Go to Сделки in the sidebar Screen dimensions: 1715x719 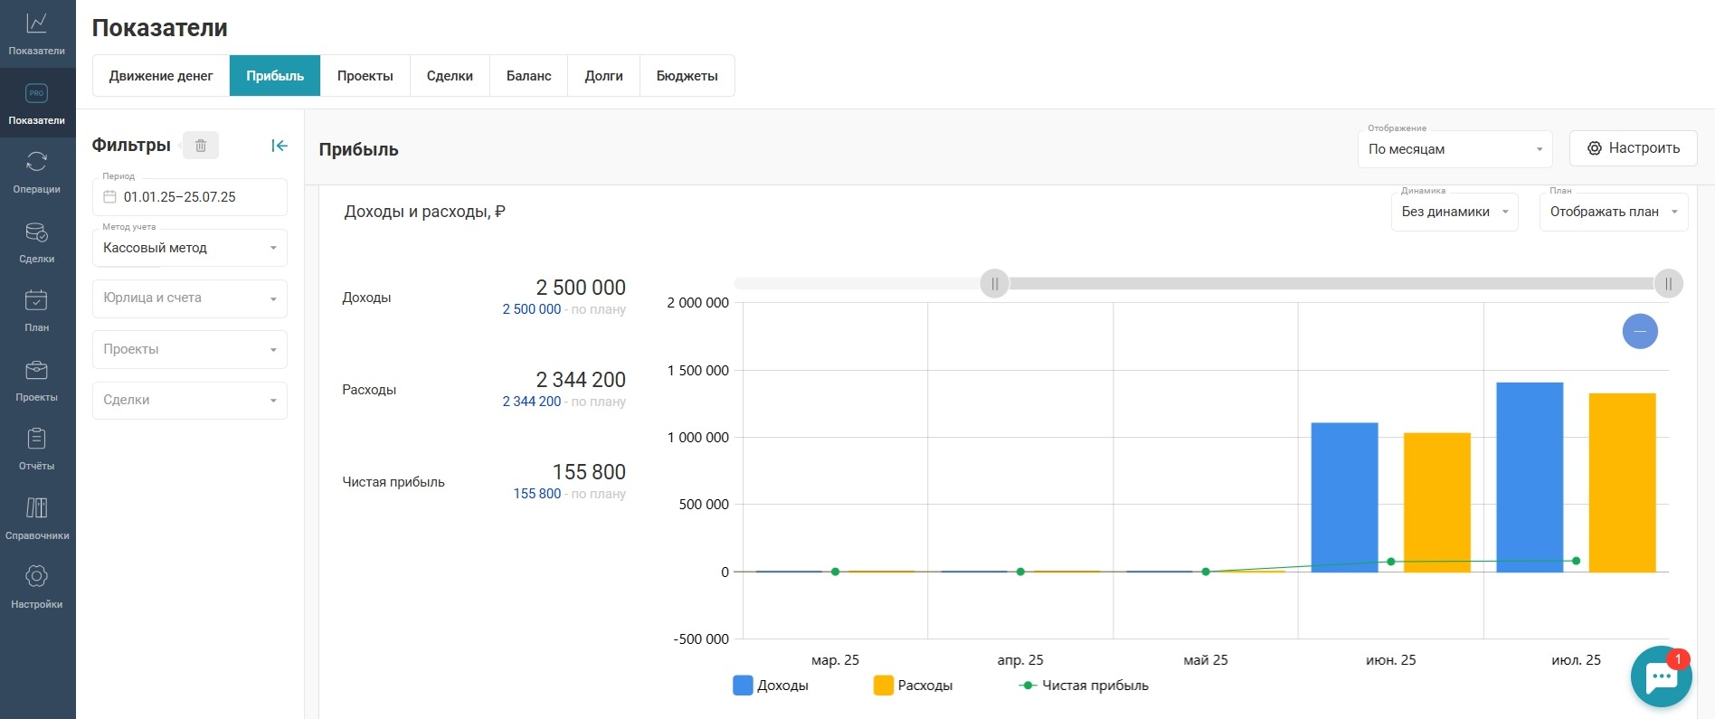coord(37,241)
